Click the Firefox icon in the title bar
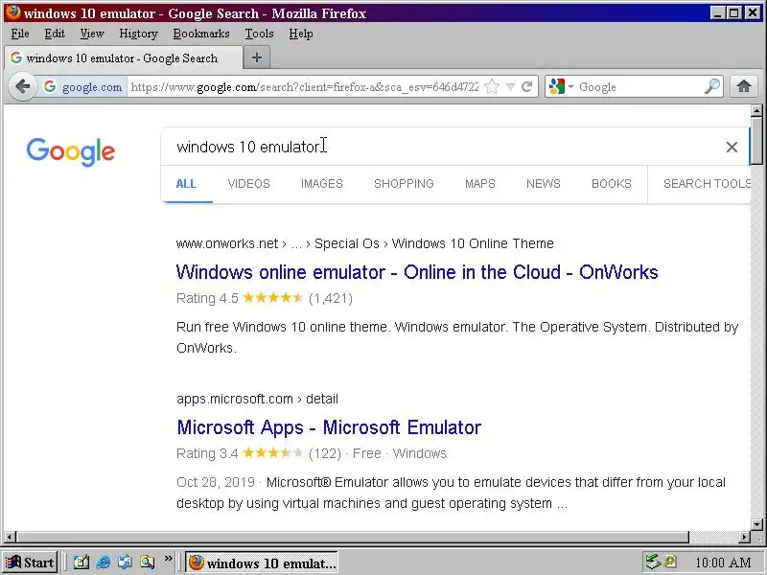The height and width of the screenshot is (575, 767). 13,12
